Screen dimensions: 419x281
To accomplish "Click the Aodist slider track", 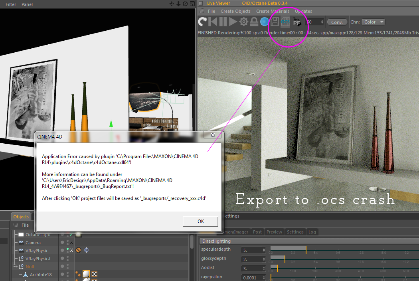I will click(x=344, y=269).
